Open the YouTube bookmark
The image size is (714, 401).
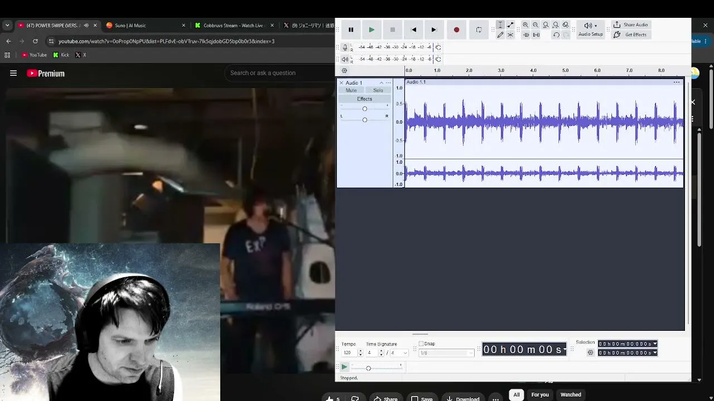pyautogui.click(x=34, y=55)
